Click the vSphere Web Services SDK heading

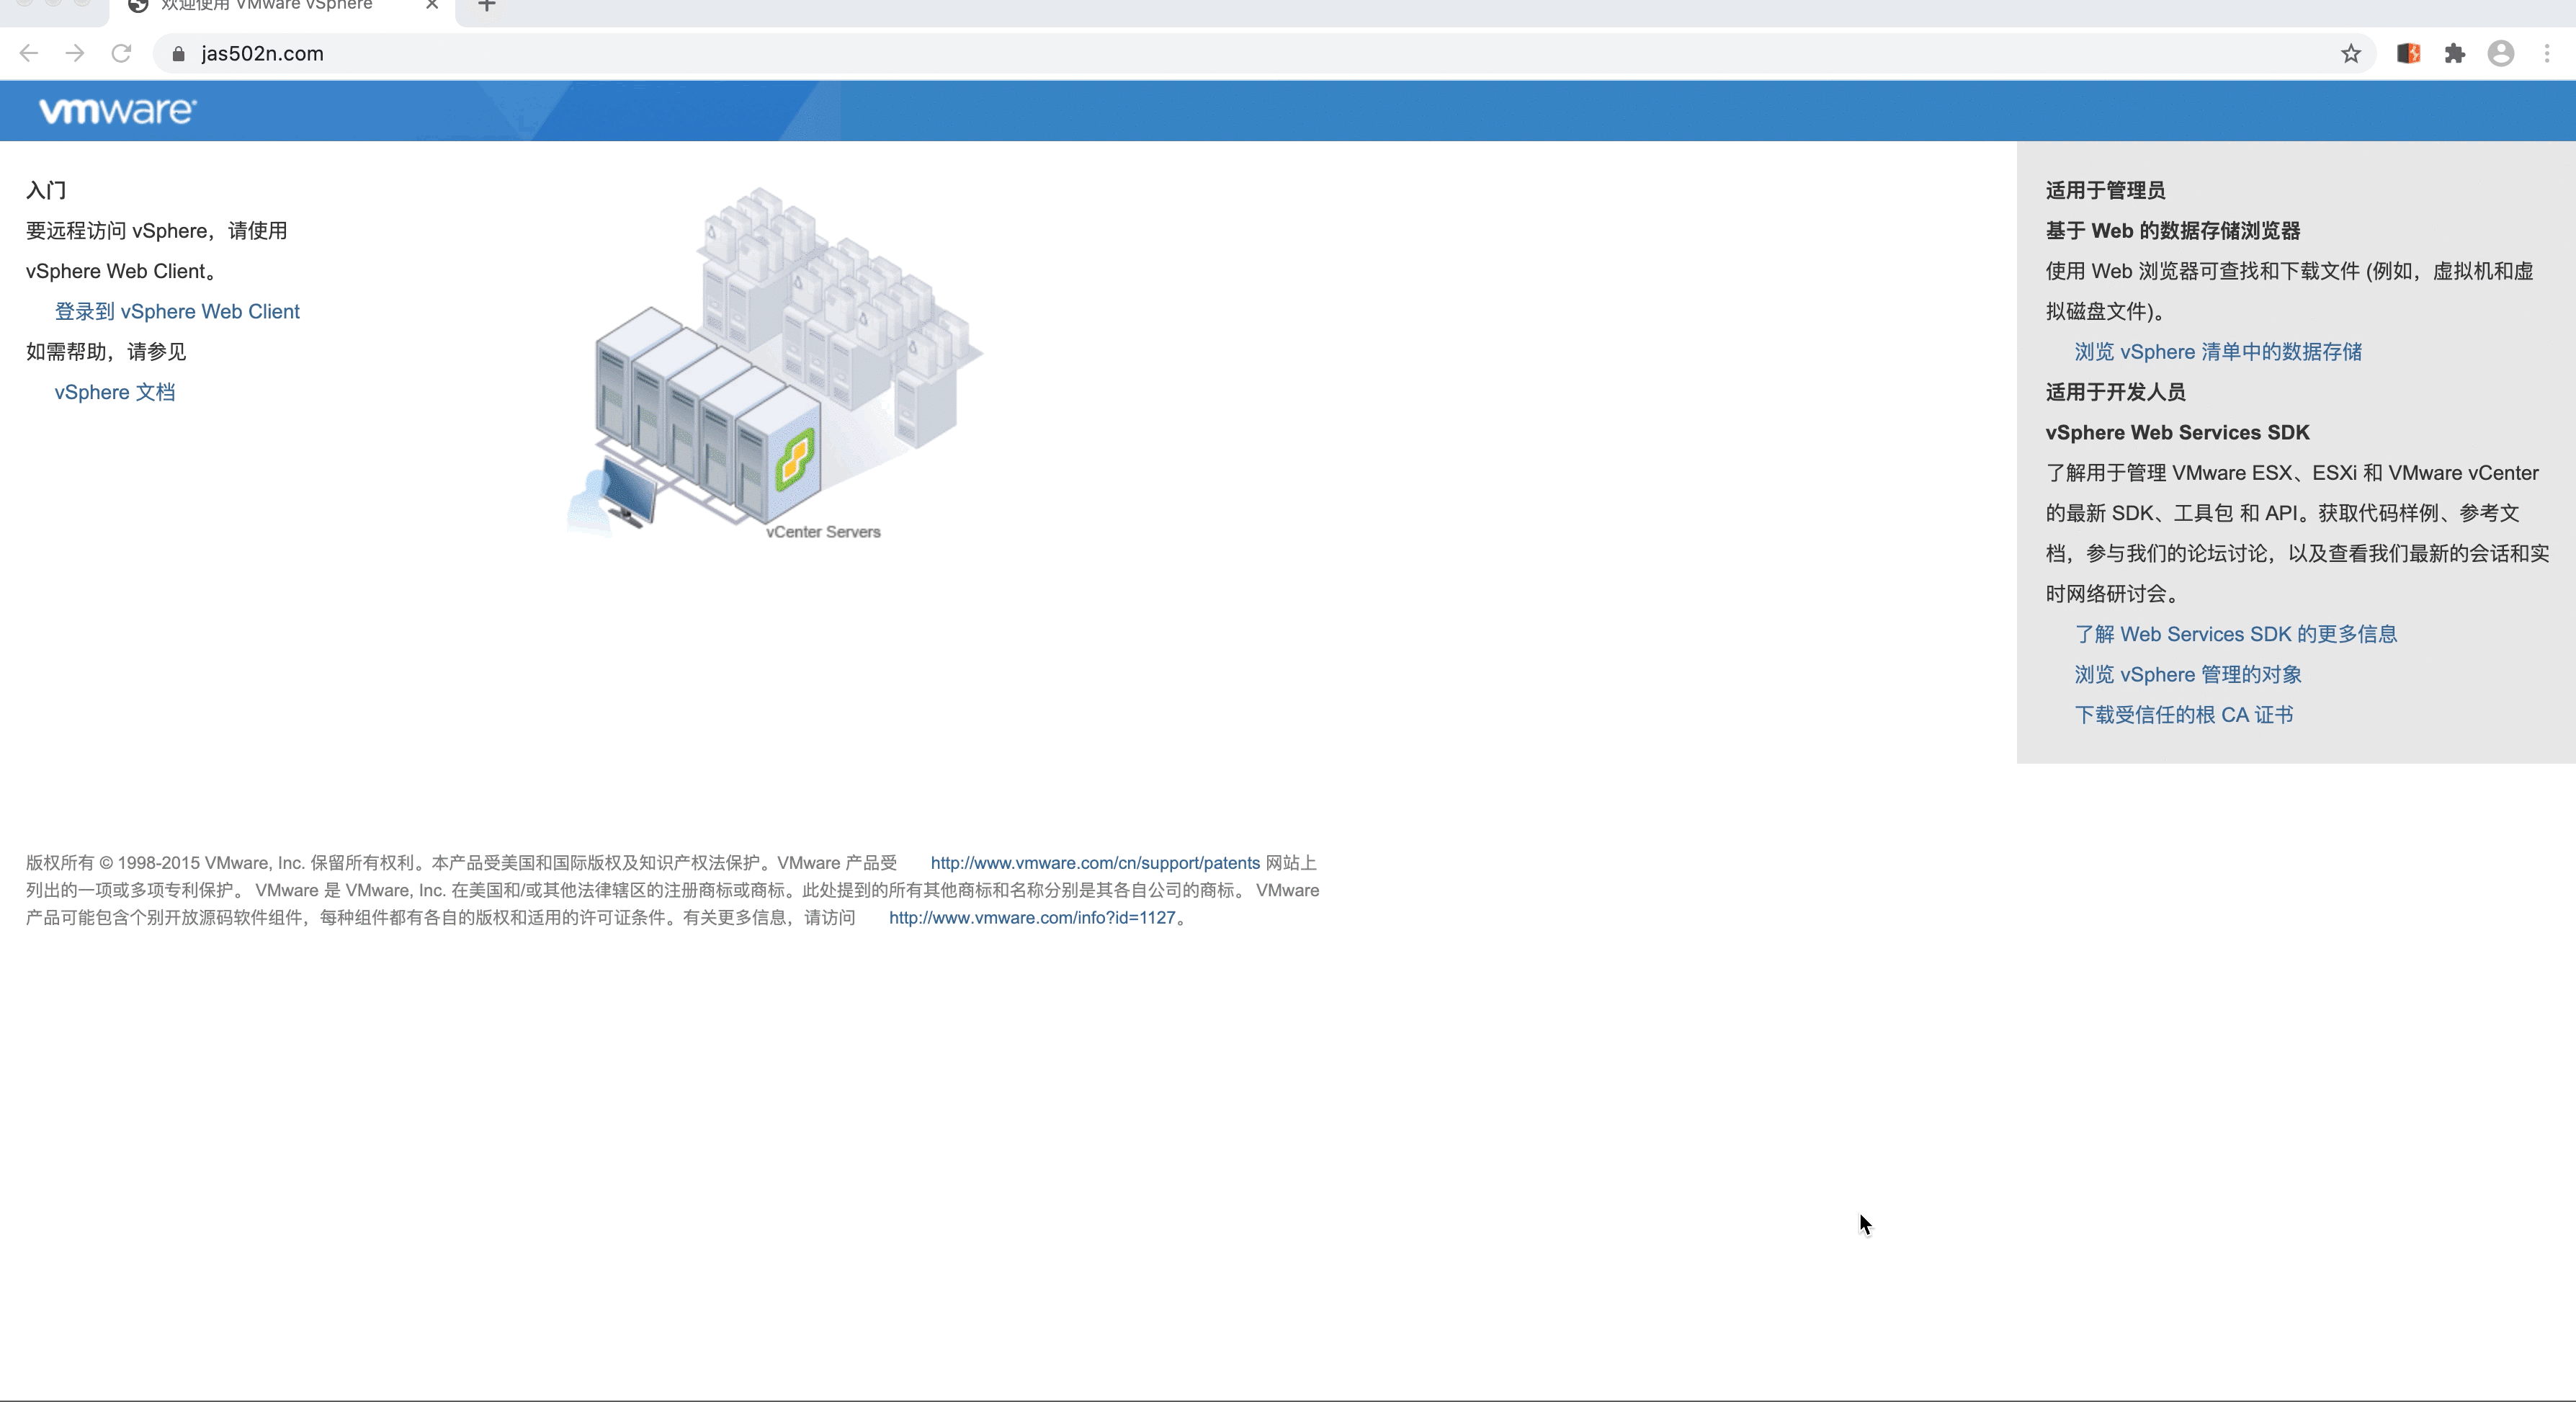(2177, 433)
